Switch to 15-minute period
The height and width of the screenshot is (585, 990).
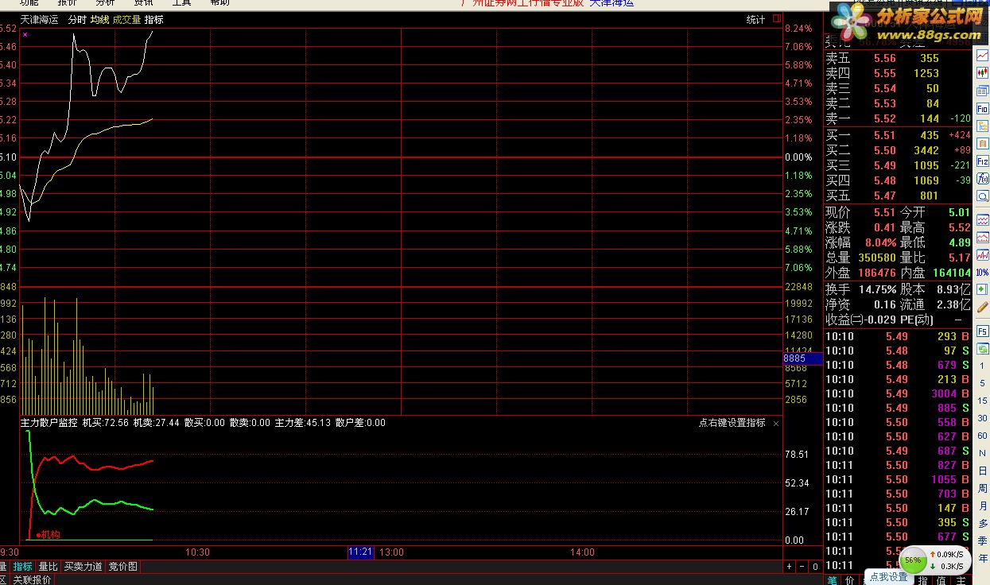[x=983, y=401]
